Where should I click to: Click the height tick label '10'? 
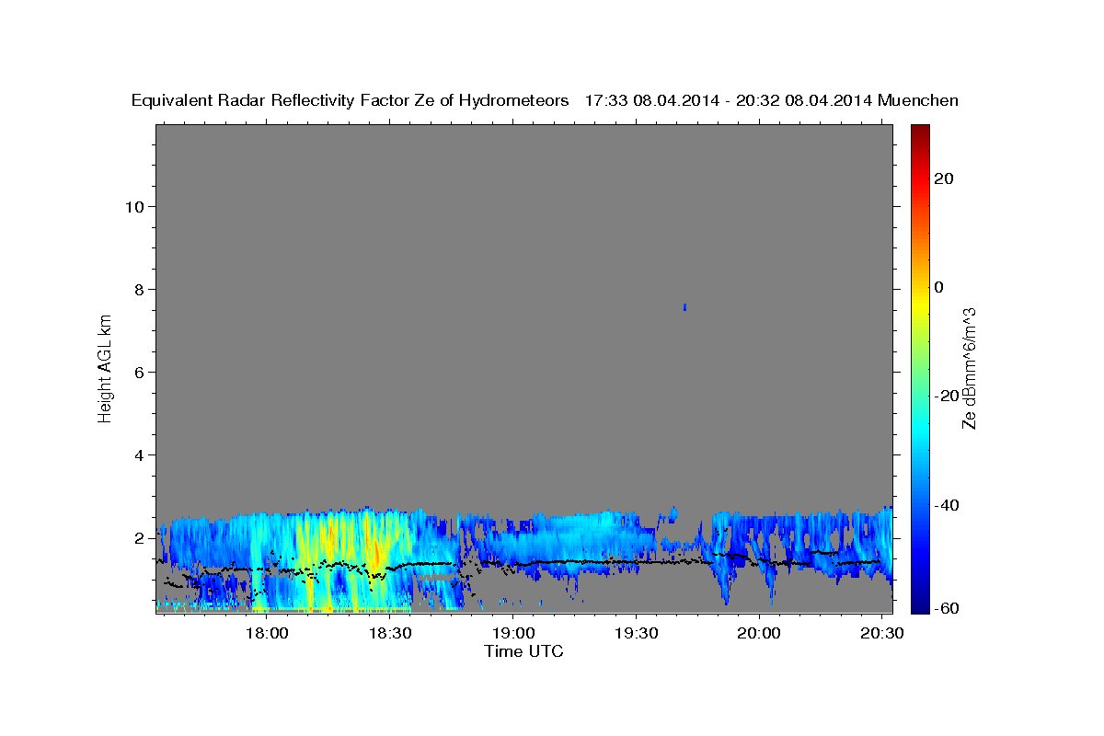point(134,206)
